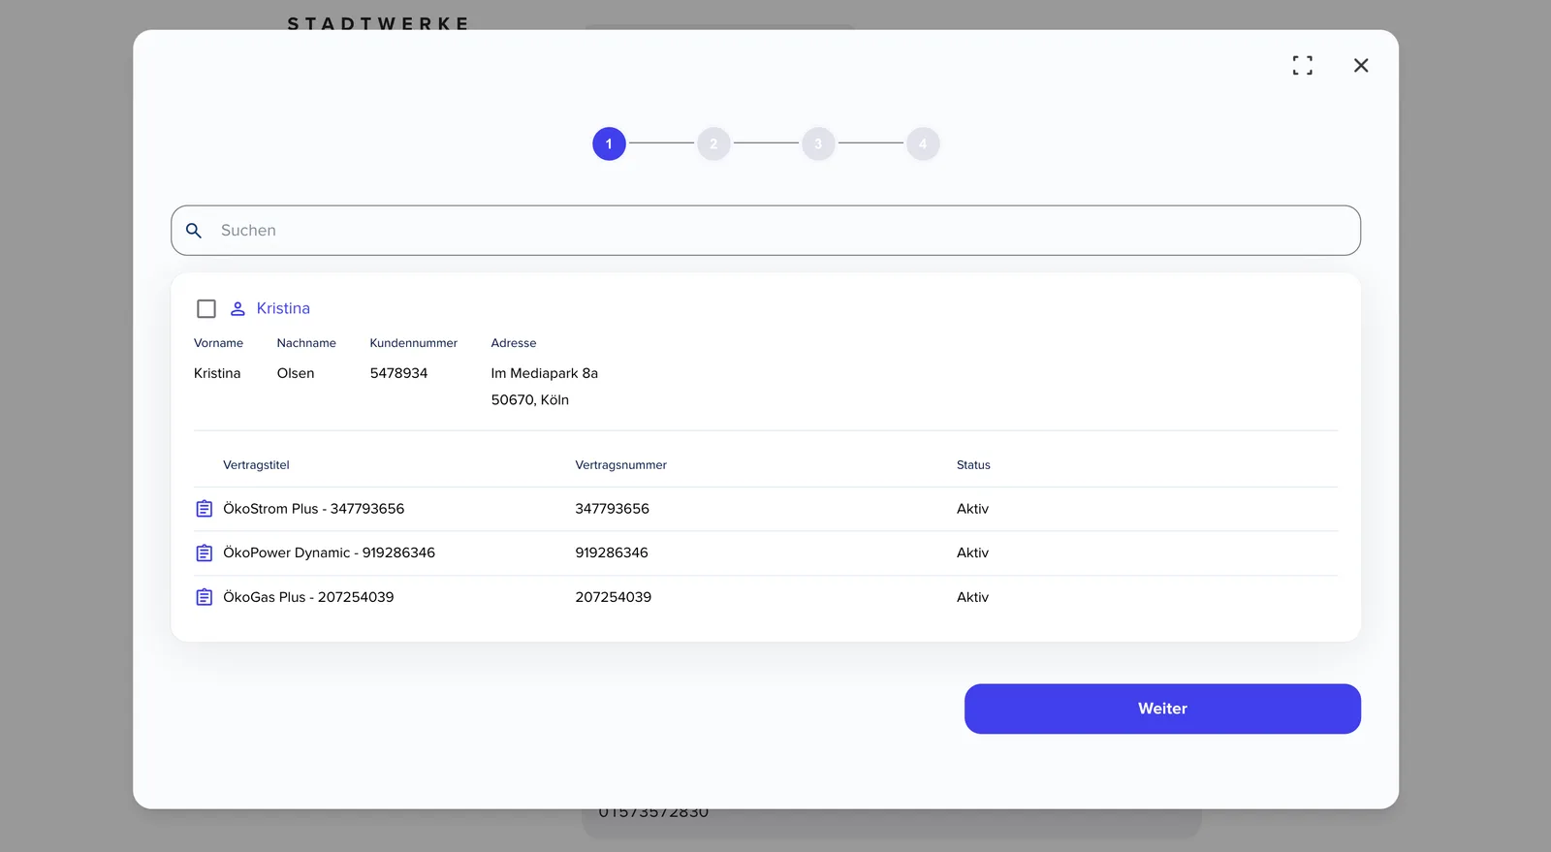
Task: Go to wizard step 2
Action: (x=713, y=143)
